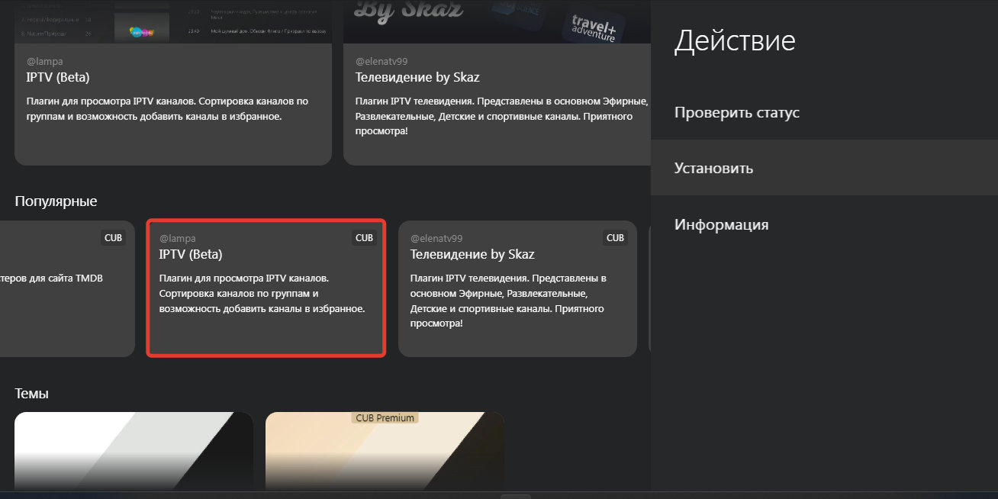Click Телевидение by Skaz title in top card
998x499 pixels.
(x=417, y=77)
